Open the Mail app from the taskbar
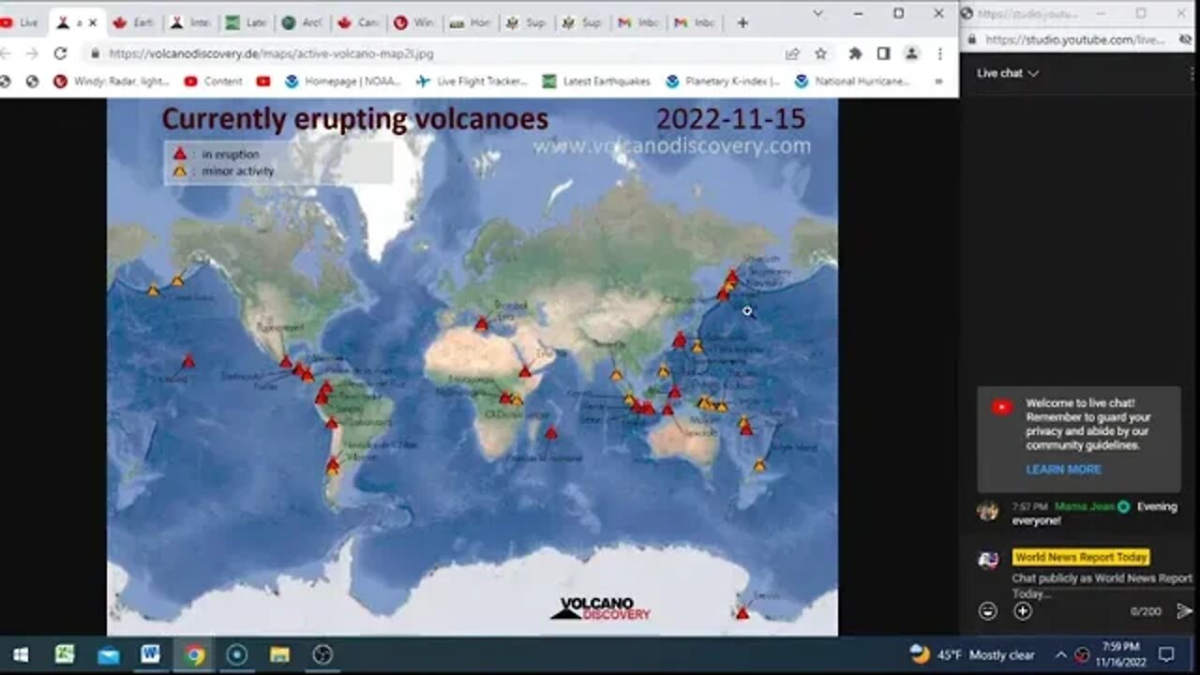1200x675 pixels. click(x=108, y=654)
